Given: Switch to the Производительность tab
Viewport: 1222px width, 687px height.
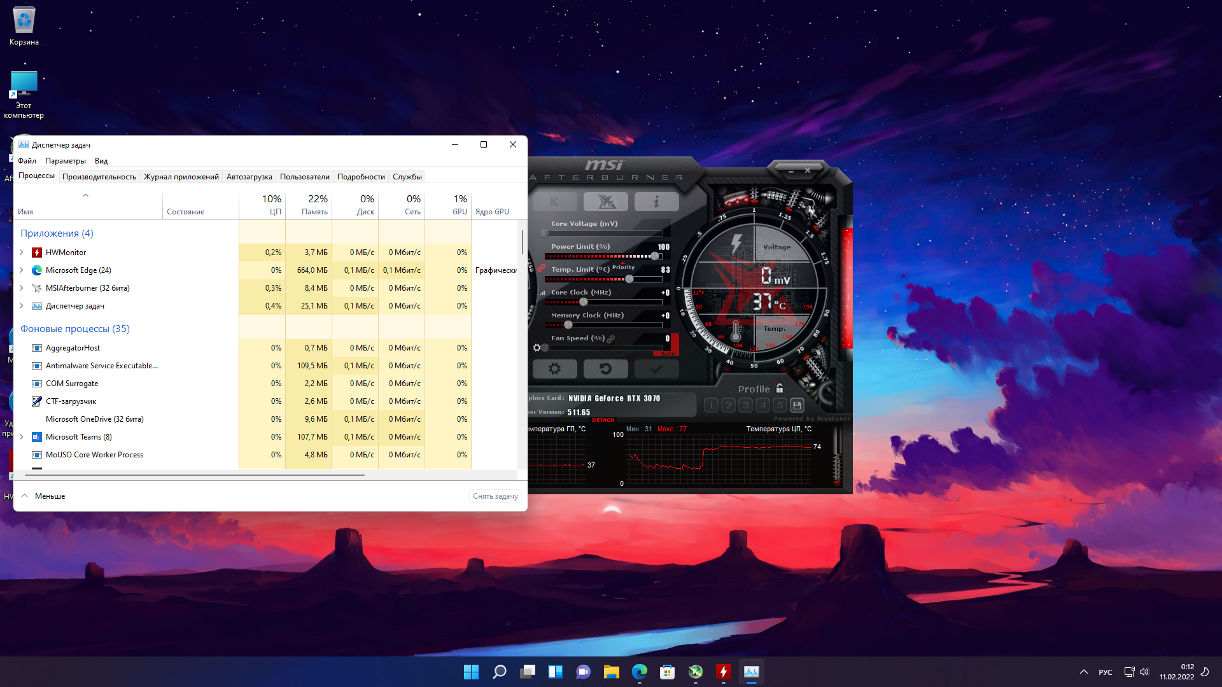Looking at the screenshot, I should [x=99, y=177].
